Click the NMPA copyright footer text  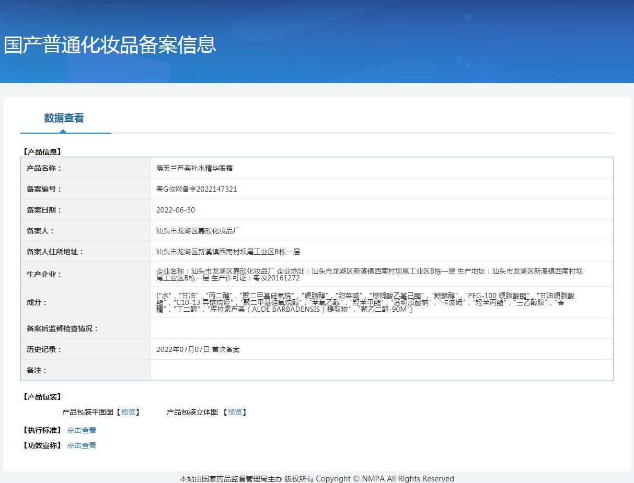point(317,478)
